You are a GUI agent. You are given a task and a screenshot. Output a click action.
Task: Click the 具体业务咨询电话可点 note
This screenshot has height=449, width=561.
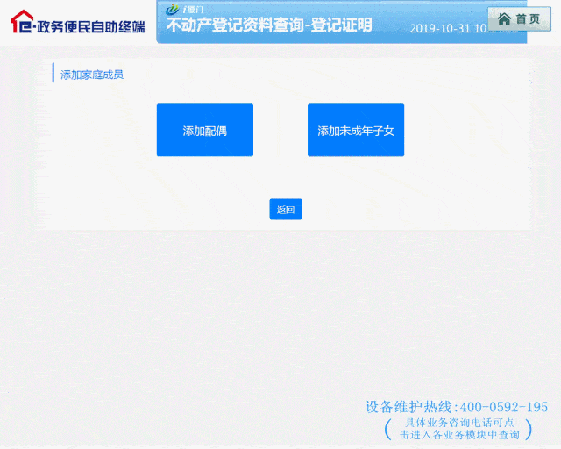[459, 423]
